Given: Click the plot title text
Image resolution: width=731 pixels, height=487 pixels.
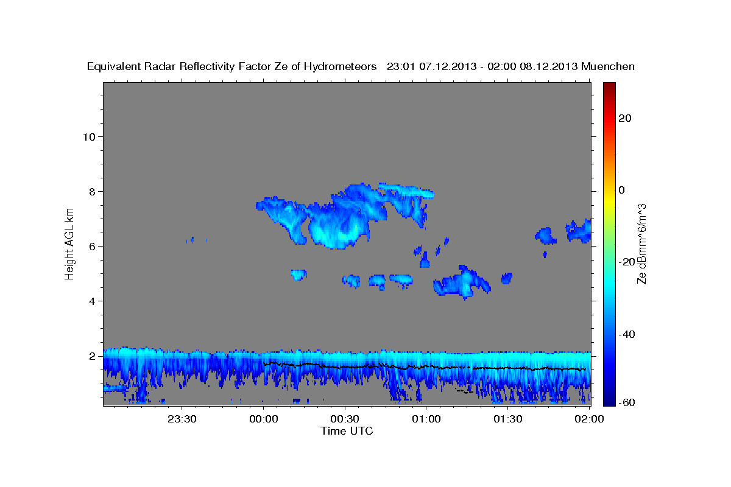Looking at the screenshot, I should point(361,67).
